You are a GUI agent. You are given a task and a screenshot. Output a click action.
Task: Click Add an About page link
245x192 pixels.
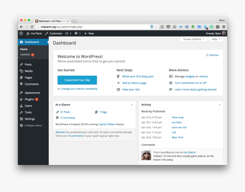click(x=134, y=83)
